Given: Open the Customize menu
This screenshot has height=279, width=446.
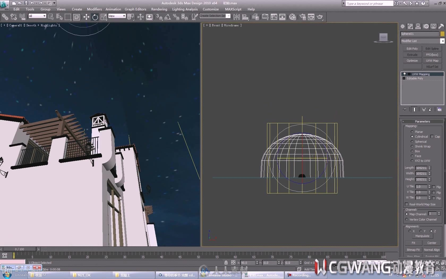Looking at the screenshot, I should click(211, 9).
